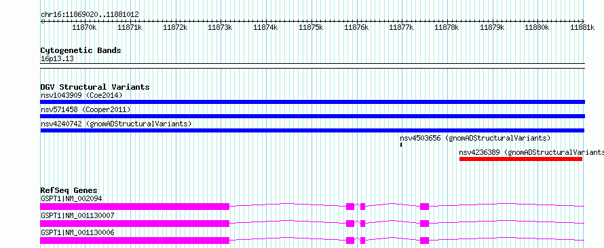
Task: Click the DGV Structural Variants track title
Action: pos(95,87)
